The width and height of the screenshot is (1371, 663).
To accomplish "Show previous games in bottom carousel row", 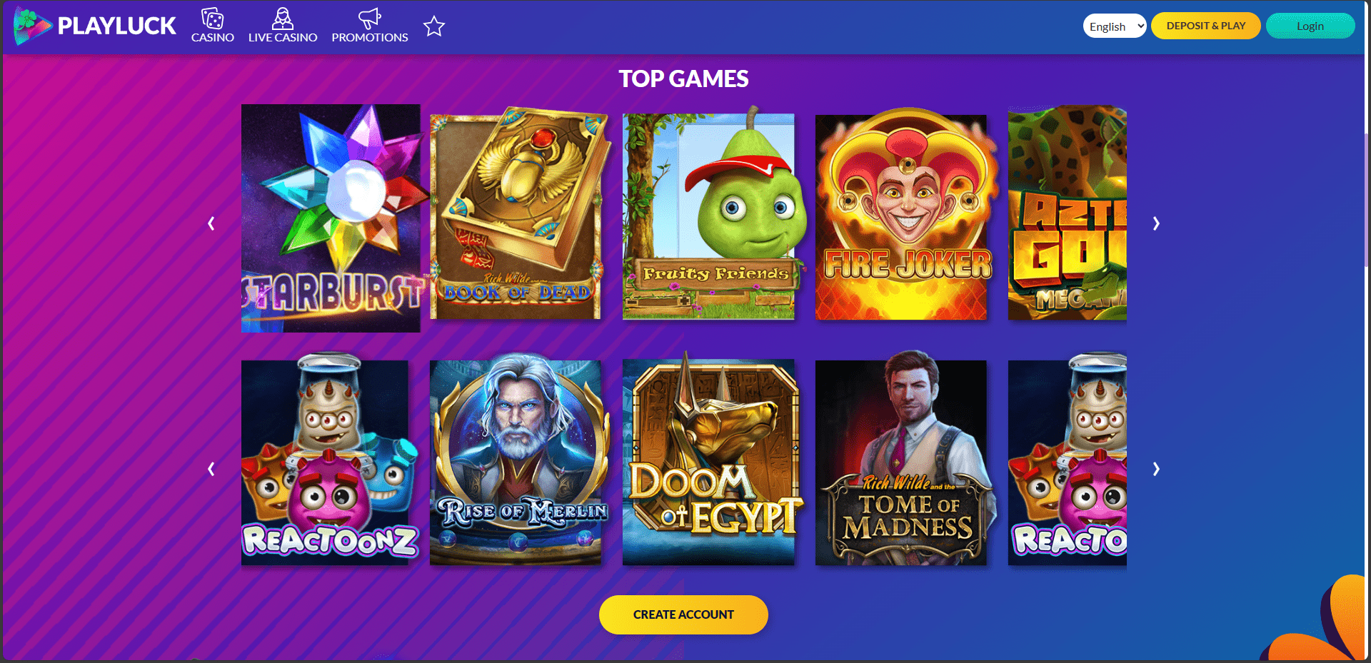I will [211, 469].
